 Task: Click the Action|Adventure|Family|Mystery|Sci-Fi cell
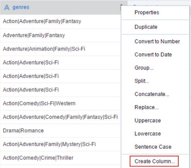60,144
